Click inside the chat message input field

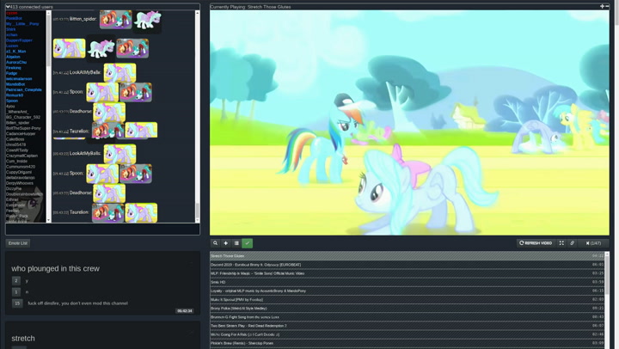102,230
